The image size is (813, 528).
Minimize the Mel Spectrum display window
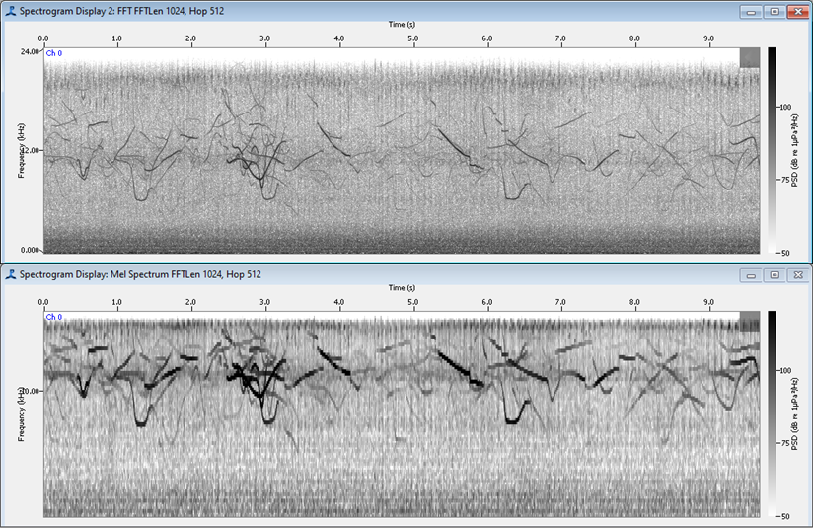point(753,274)
